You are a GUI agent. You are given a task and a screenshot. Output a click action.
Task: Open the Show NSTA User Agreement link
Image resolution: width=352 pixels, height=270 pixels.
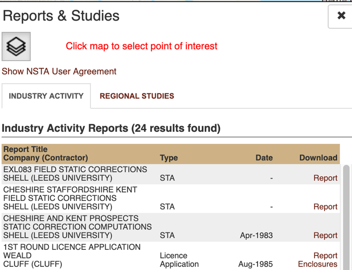[59, 71]
